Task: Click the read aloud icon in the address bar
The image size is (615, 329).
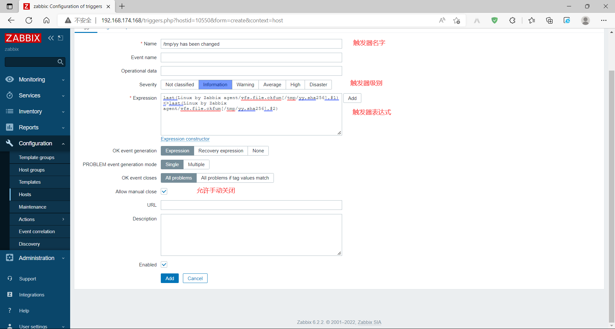Action: 442,20
